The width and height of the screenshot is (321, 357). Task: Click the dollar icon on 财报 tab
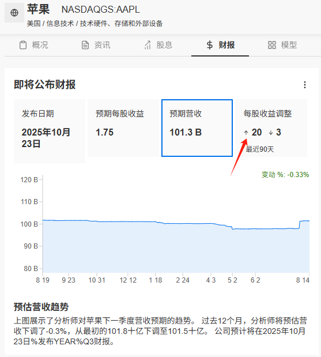click(210, 45)
